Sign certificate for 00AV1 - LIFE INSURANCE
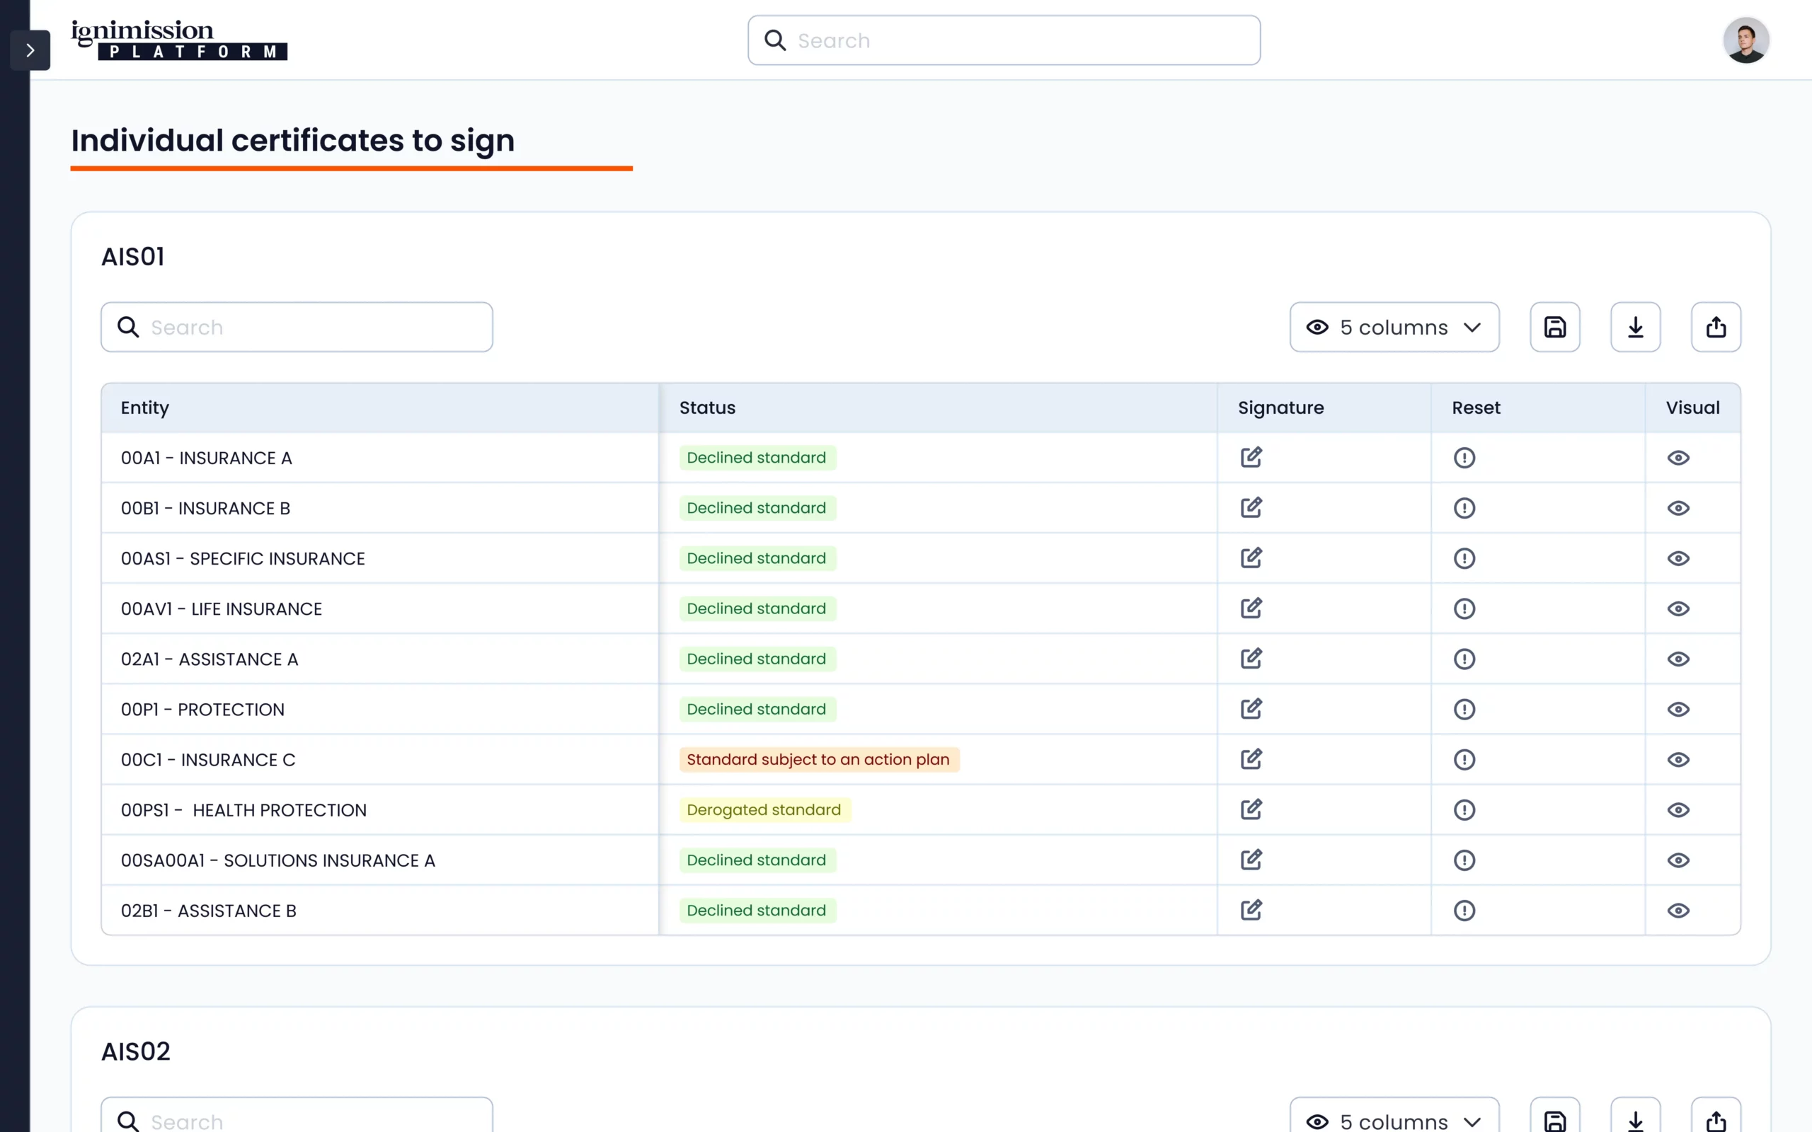Screen dimensions: 1812x1132 (1251, 608)
